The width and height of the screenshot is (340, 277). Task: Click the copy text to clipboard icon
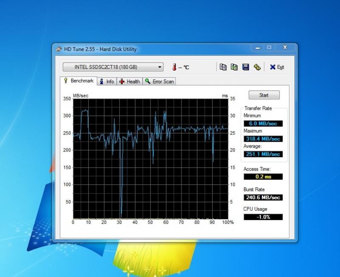click(223, 67)
